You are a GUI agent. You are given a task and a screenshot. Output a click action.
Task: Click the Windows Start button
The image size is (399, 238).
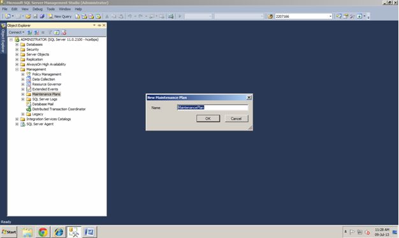[9, 232]
